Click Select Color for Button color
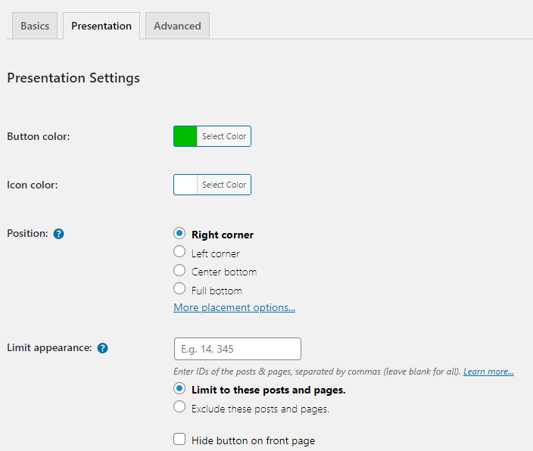Image resolution: width=533 pixels, height=451 pixels. (x=224, y=136)
